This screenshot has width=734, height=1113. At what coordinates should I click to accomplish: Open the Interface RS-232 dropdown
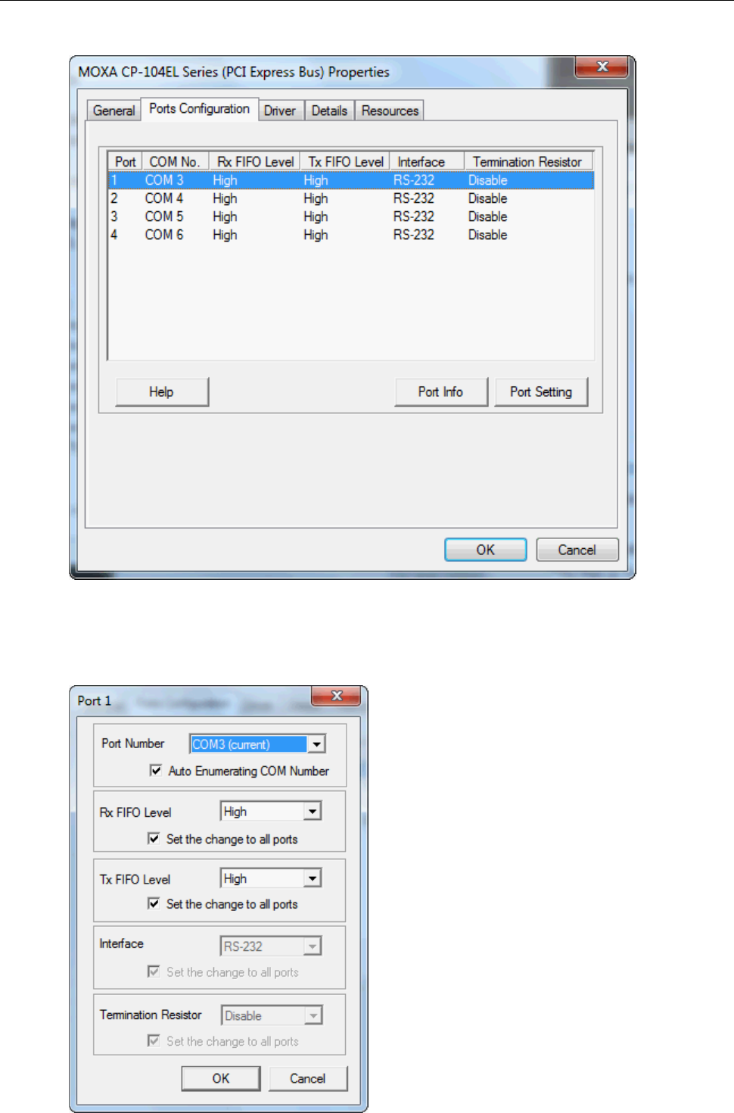(313, 946)
